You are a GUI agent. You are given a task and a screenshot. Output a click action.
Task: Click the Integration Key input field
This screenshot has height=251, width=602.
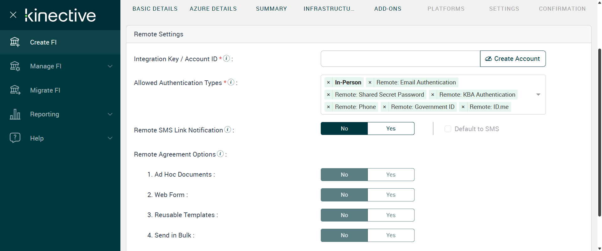[400, 59]
